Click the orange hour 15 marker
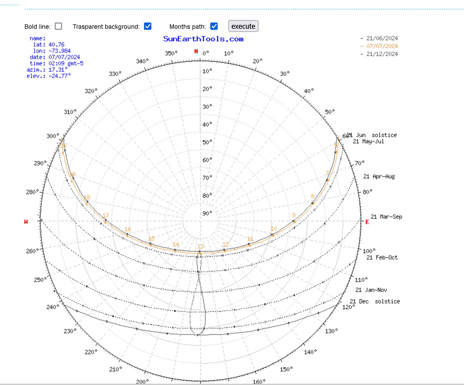 (151, 239)
